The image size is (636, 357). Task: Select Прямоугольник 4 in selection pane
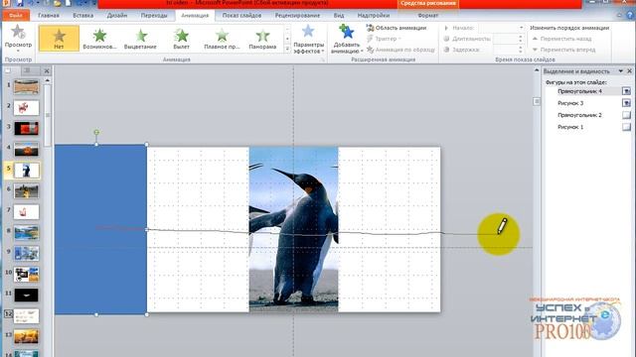pyautogui.click(x=579, y=91)
